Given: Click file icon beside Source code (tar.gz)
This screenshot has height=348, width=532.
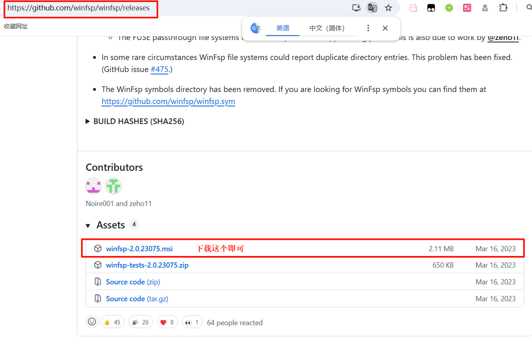Looking at the screenshot, I should [x=98, y=298].
